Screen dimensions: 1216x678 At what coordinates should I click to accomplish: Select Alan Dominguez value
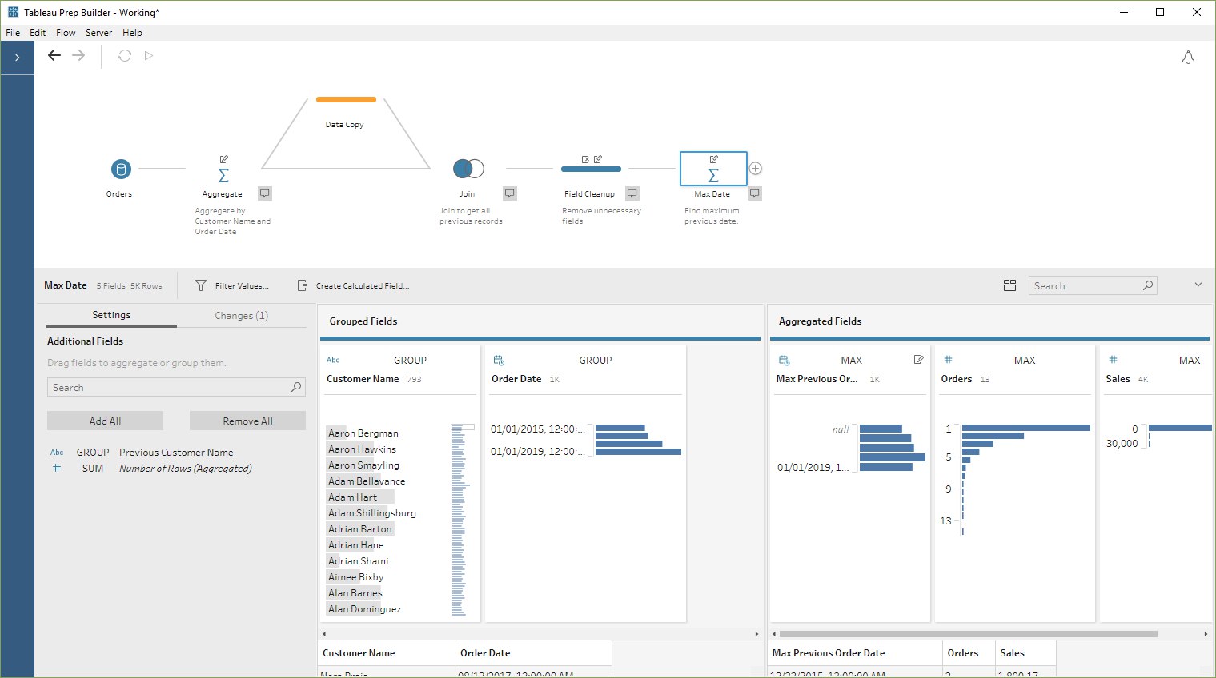364,609
